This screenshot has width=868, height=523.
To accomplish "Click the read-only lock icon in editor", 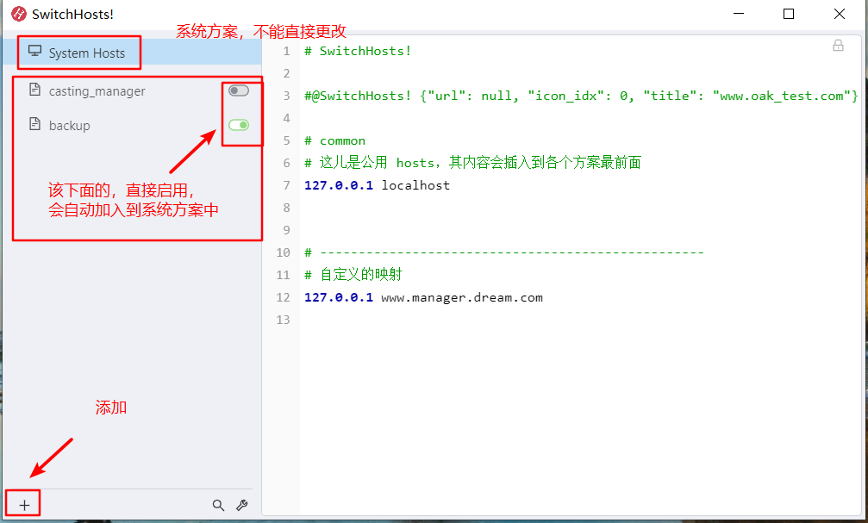I will pyautogui.click(x=838, y=46).
